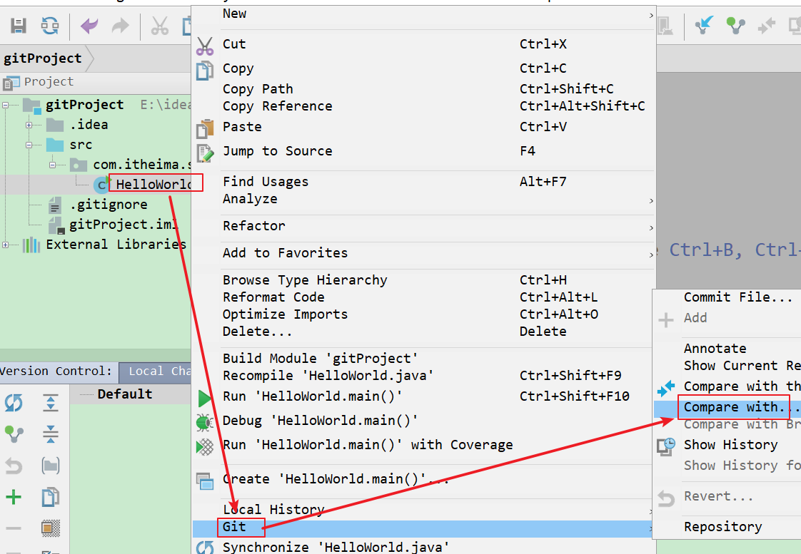Toggle Group by Directory icon in Version Control
The height and width of the screenshot is (554, 801).
tap(50, 466)
